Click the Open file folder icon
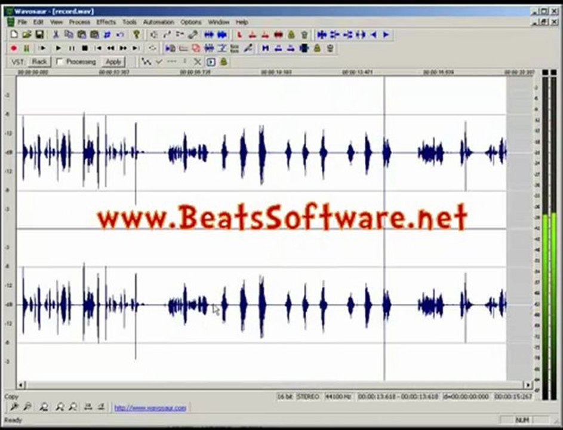The image size is (563, 430). click(x=27, y=35)
